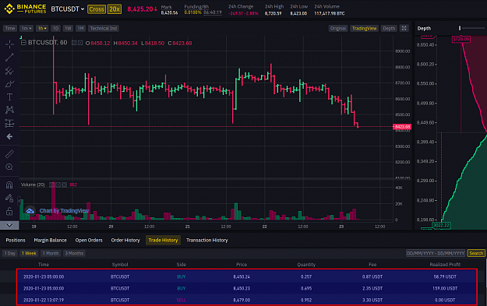Toggle fullscreen chart icon
487x306 pixels.
pos(404,28)
